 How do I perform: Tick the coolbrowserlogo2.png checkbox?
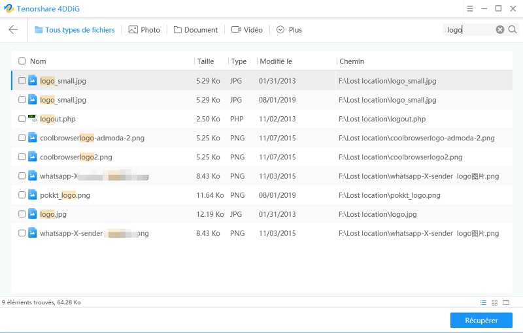point(22,157)
